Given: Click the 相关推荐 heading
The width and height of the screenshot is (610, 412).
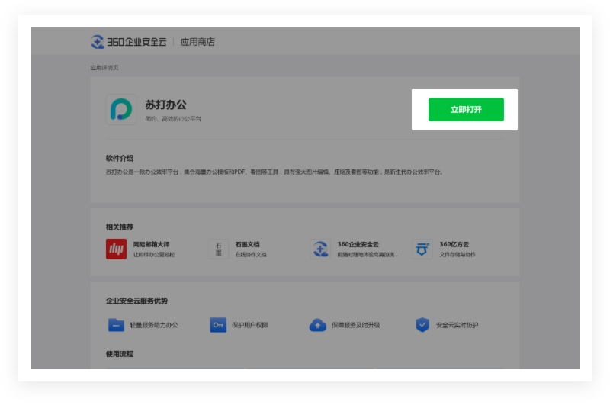Looking at the screenshot, I should coord(120,227).
